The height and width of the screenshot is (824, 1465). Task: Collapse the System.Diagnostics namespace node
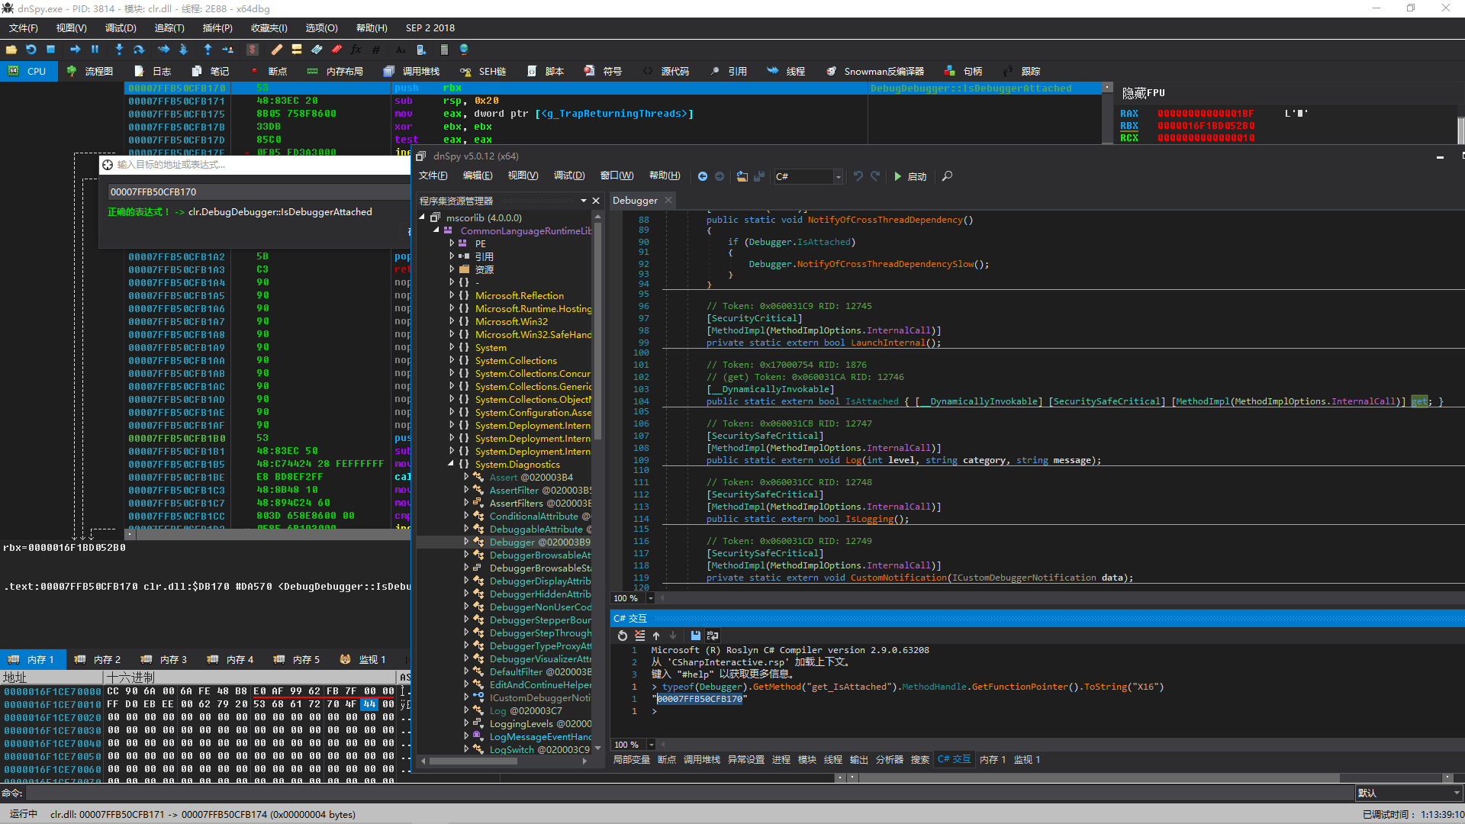coord(451,464)
